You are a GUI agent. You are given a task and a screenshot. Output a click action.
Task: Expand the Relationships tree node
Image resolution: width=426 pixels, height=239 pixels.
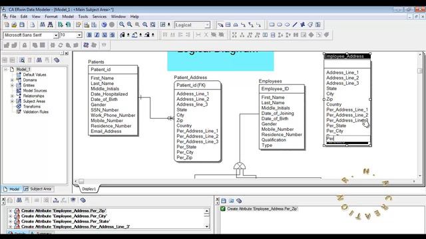click(x=12, y=96)
